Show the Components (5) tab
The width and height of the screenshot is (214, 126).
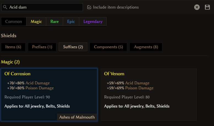click(x=108, y=47)
